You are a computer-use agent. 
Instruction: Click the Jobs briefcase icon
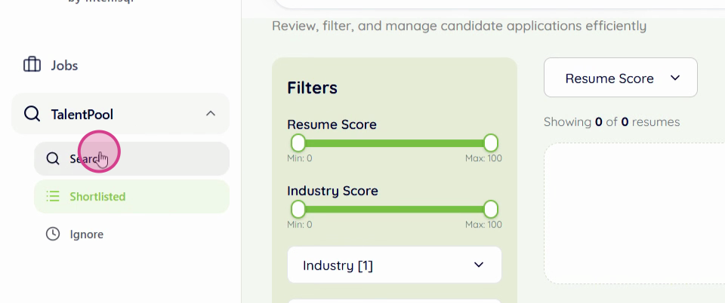32,65
